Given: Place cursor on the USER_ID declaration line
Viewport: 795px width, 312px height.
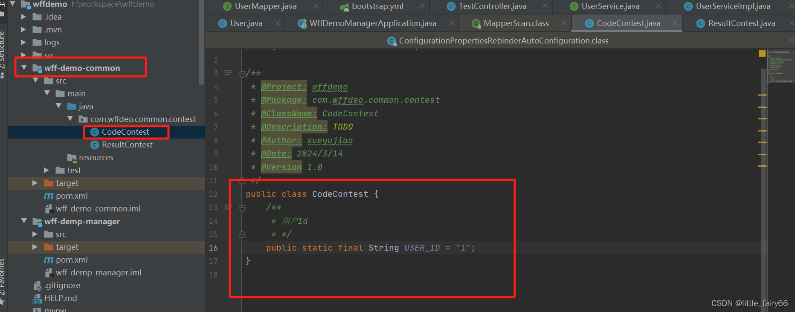Looking at the screenshot, I should point(371,248).
